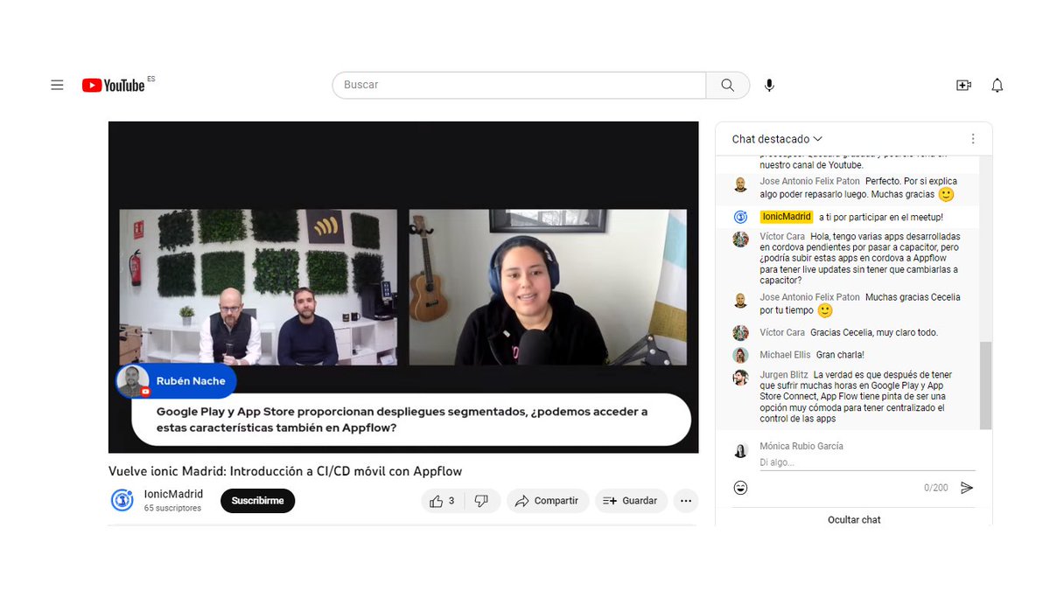1050x590 pixels.
Task: Click Víctor Cara avatar on cordova question
Action: (x=741, y=239)
